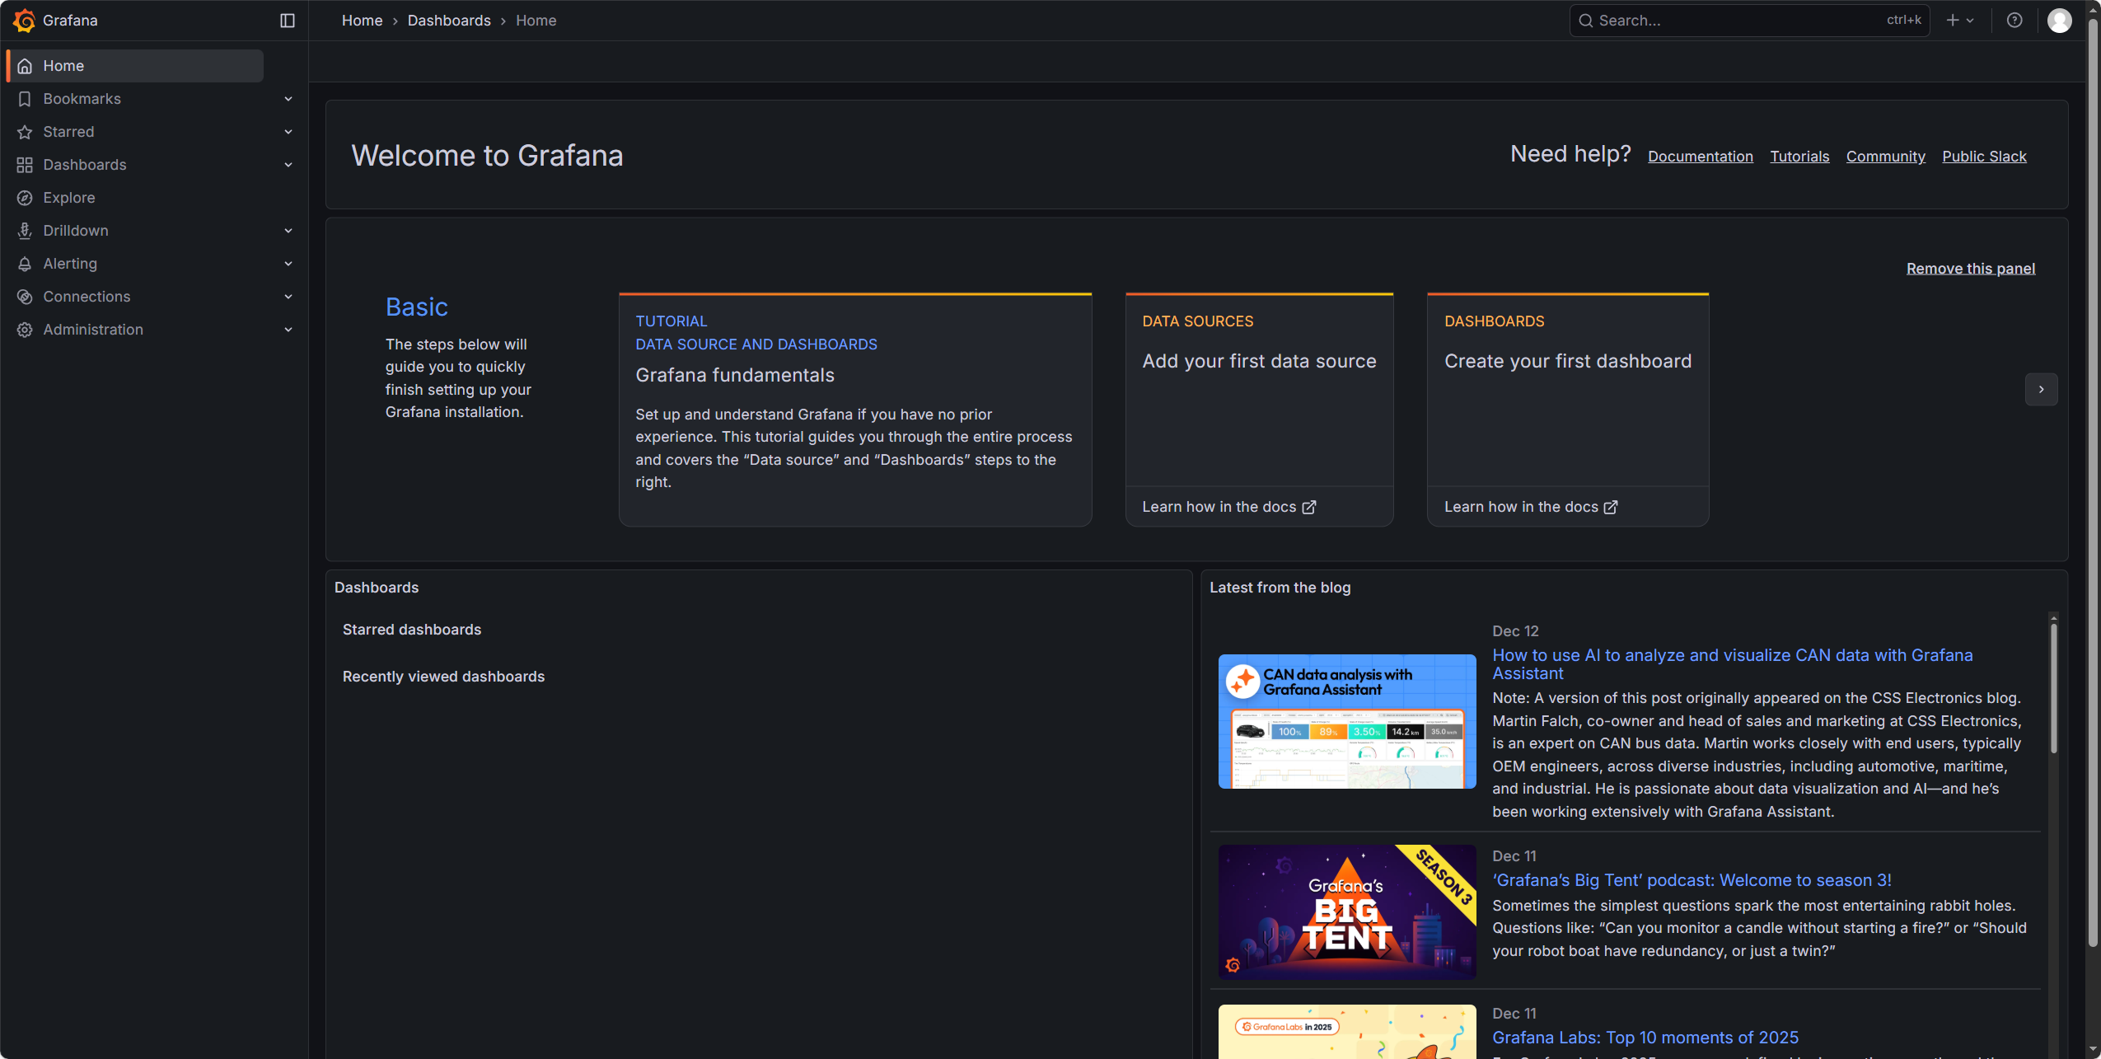Expand the Dashboards sidebar chevron
This screenshot has height=1059, width=2101.
(288, 165)
